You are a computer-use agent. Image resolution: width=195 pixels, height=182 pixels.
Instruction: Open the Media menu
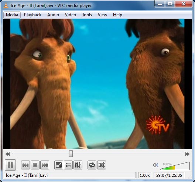(12, 15)
